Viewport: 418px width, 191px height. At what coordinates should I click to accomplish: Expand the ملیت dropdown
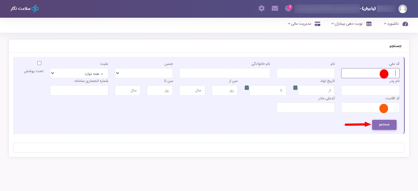click(x=79, y=73)
